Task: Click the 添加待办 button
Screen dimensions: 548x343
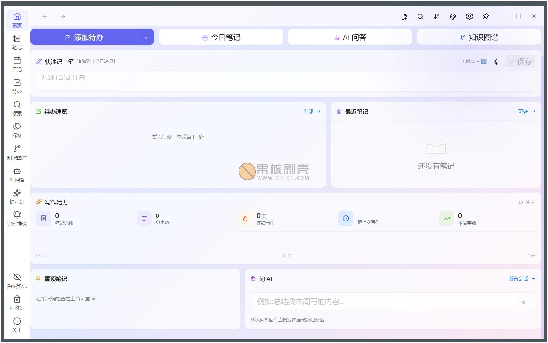Action: click(x=84, y=37)
